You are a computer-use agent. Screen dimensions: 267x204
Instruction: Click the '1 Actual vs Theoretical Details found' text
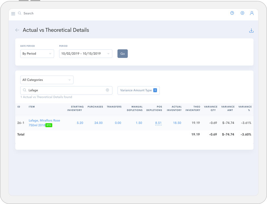point(46,97)
